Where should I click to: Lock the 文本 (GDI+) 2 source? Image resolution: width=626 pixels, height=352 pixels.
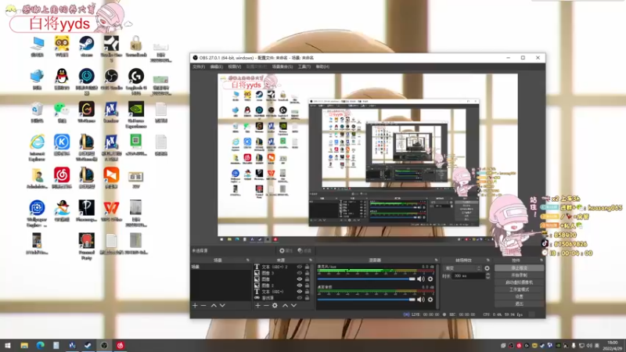click(x=307, y=267)
